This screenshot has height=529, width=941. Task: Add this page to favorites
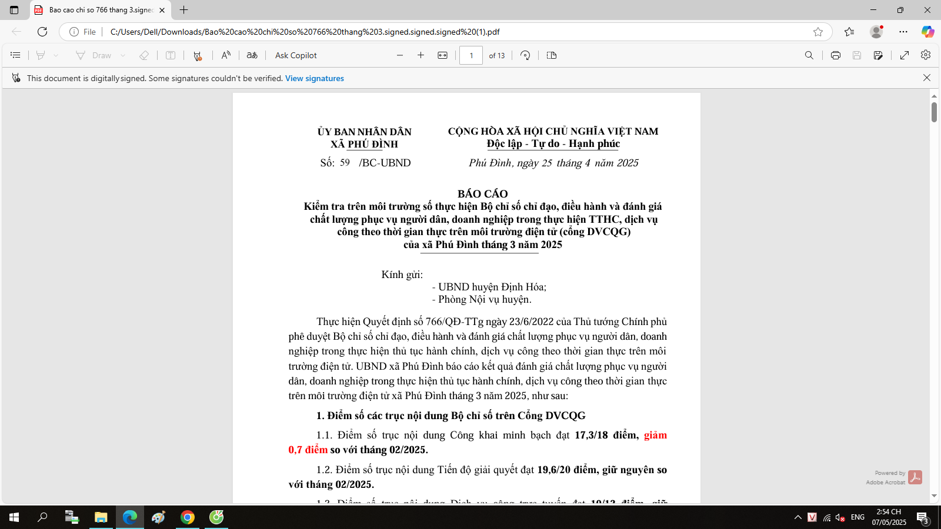coord(818,32)
